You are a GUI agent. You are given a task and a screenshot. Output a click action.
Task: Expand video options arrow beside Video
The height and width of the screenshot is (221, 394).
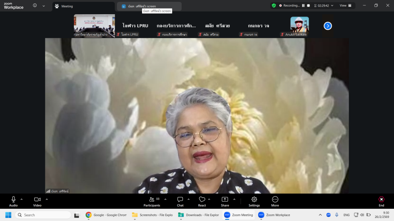pyautogui.click(x=47, y=199)
